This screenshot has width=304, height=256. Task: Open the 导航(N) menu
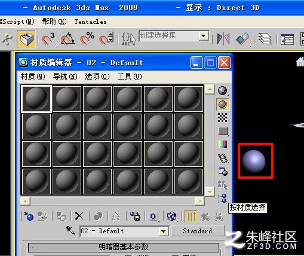(65, 77)
